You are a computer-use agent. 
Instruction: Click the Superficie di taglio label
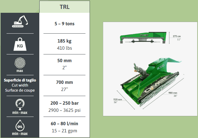20,80
